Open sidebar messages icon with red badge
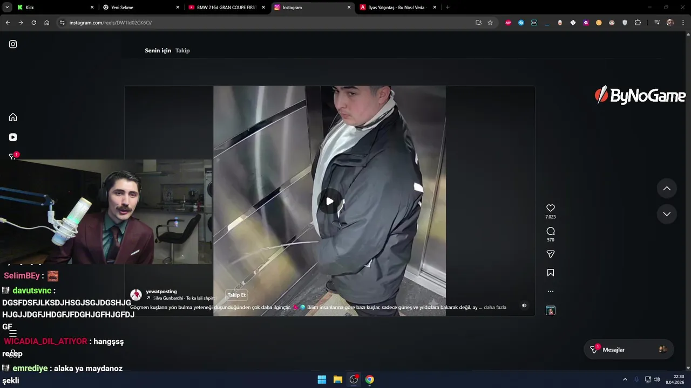The image size is (691, 388). pos(13,156)
